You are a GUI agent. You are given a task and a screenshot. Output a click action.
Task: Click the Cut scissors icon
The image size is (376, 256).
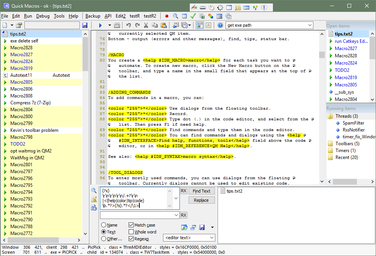[146, 26]
